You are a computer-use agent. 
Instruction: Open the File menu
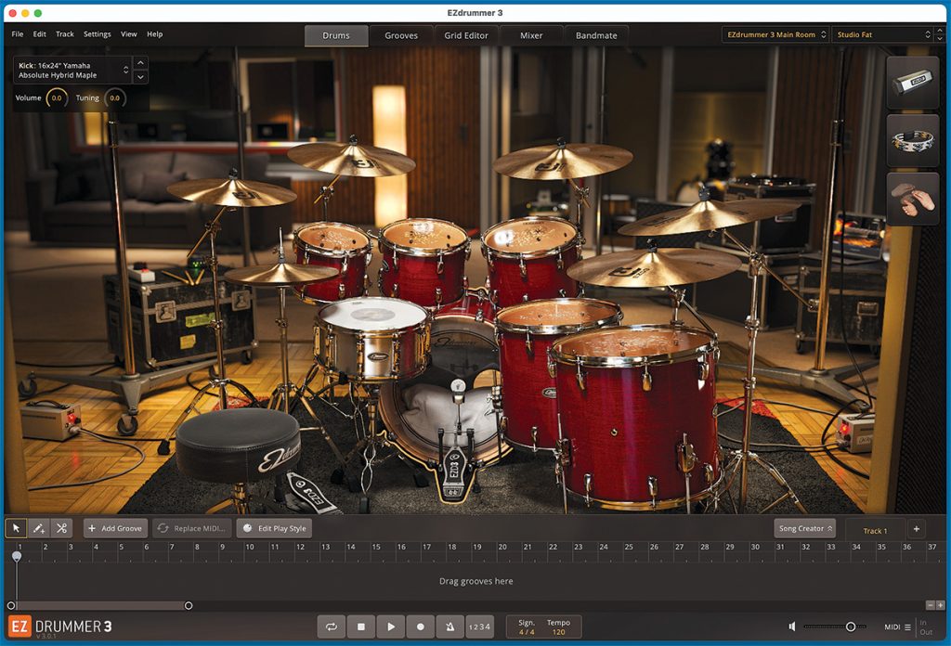18,34
